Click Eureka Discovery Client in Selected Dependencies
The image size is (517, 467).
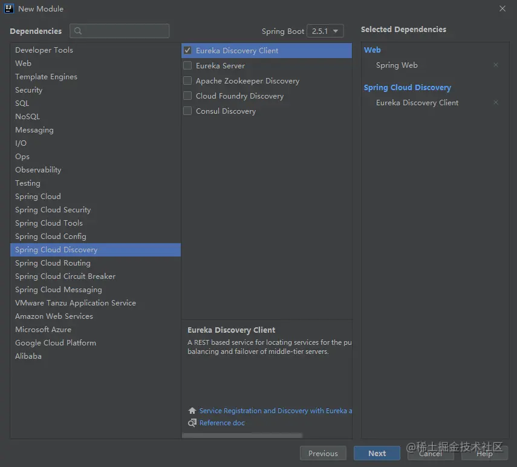click(x=417, y=103)
